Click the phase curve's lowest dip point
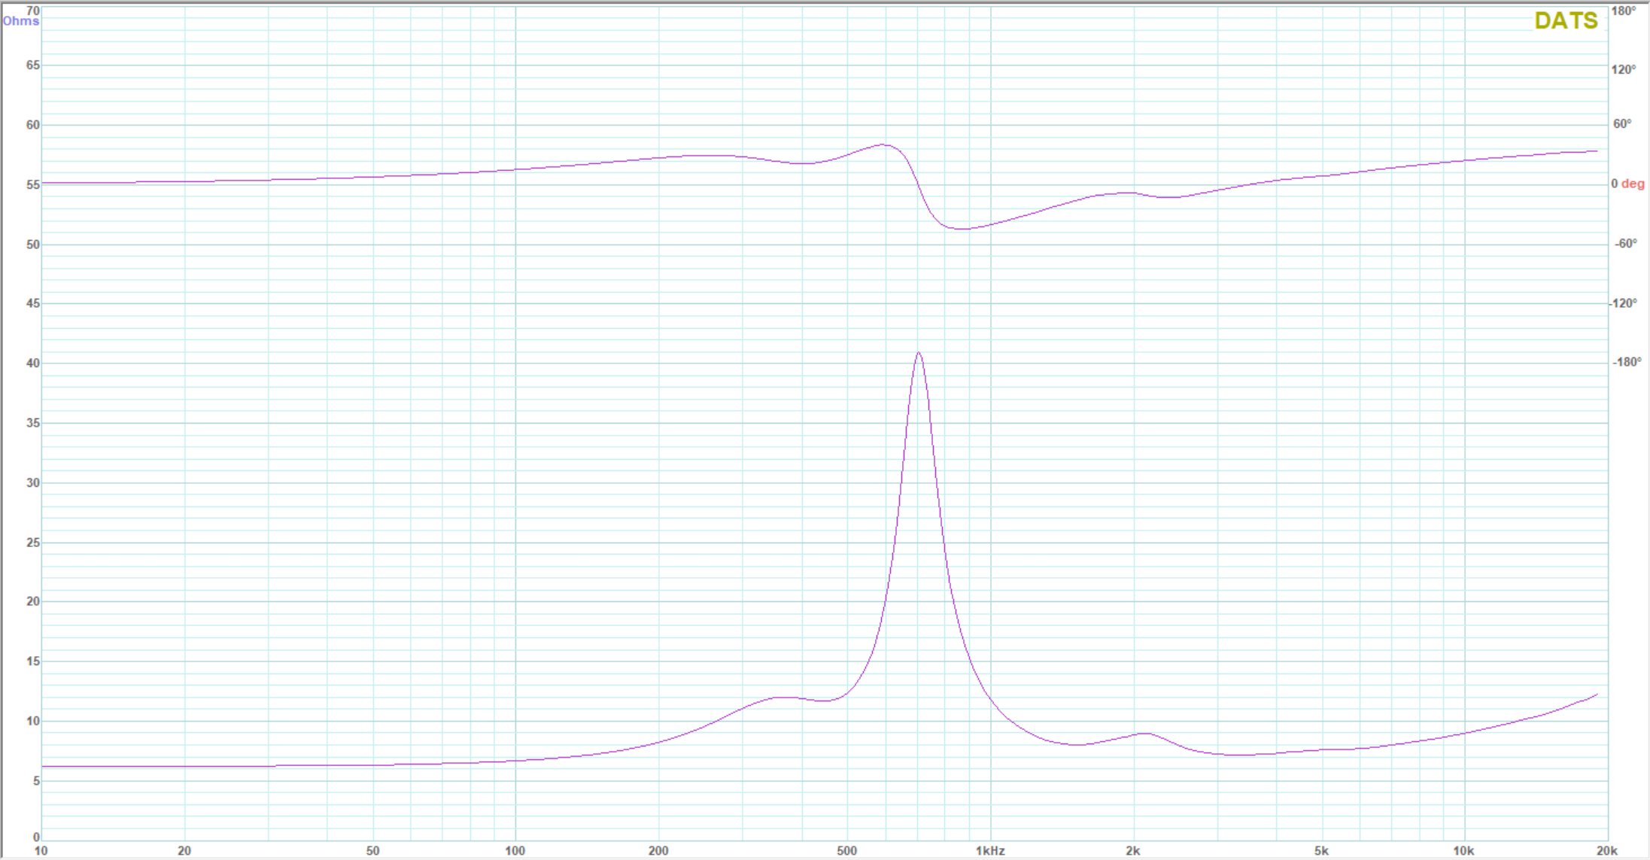 click(x=962, y=229)
